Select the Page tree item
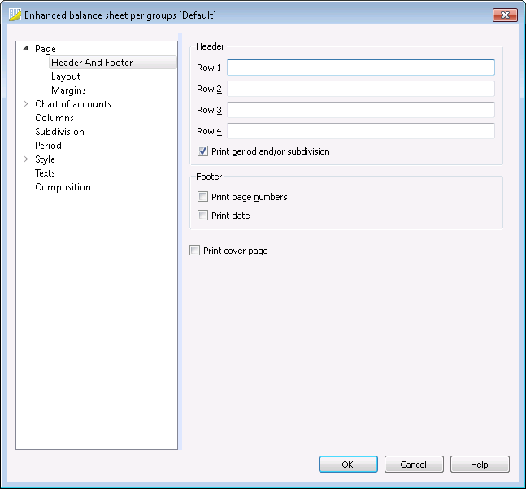Screen dimensions: 526x489 point(46,49)
